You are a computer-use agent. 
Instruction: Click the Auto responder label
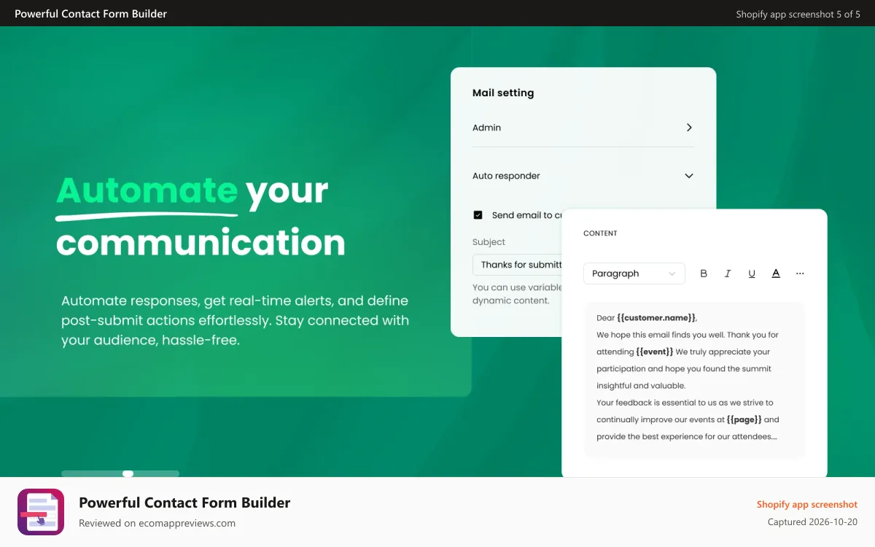click(x=506, y=176)
